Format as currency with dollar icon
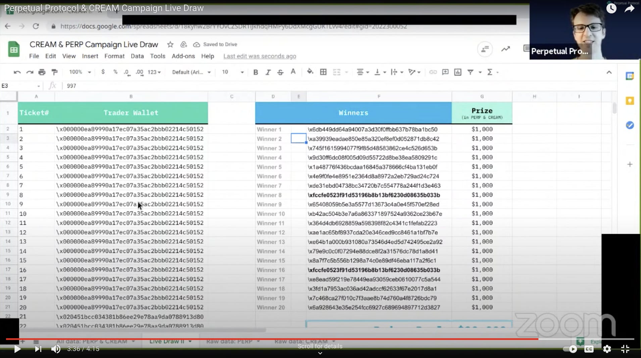Viewport: 641px width, 358px height. pos(103,72)
